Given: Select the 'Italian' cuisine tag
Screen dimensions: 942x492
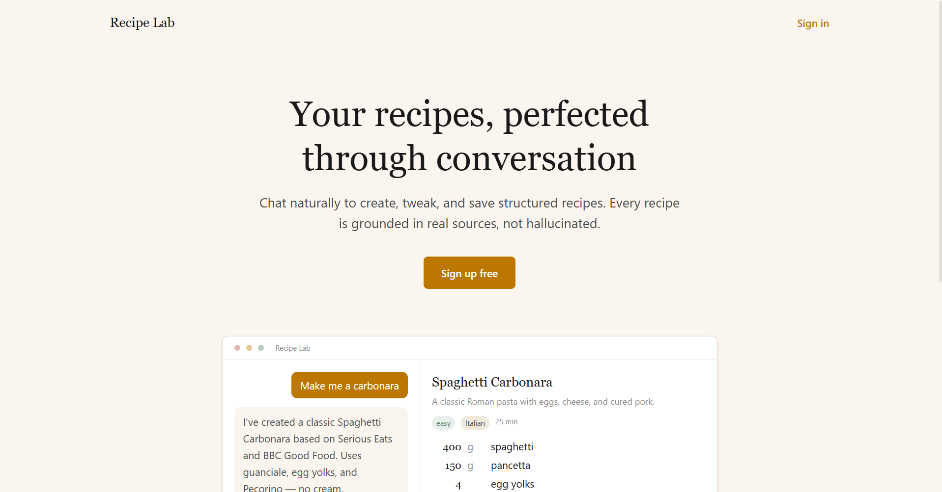Looking at the screenshot, I should 474,422.
